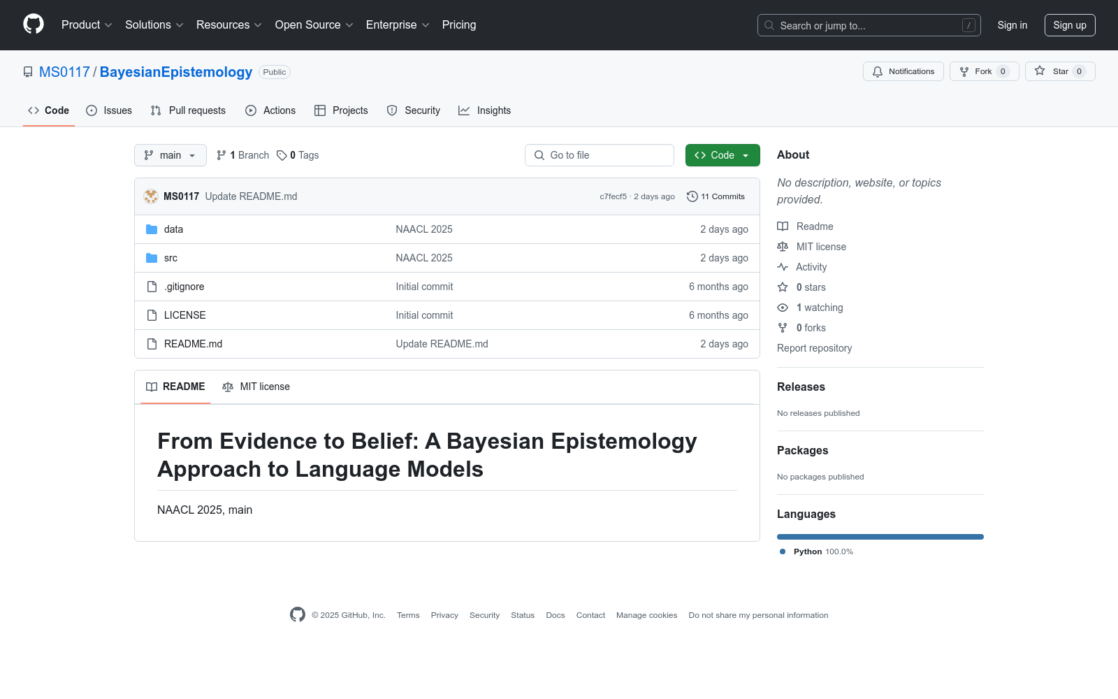
Task: Open the Report repository link
Action: pos(814,348)
